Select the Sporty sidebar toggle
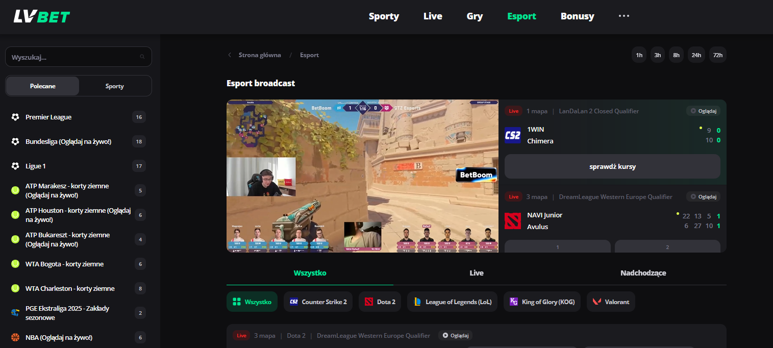 pyautogui.click(x=115, y=86)
